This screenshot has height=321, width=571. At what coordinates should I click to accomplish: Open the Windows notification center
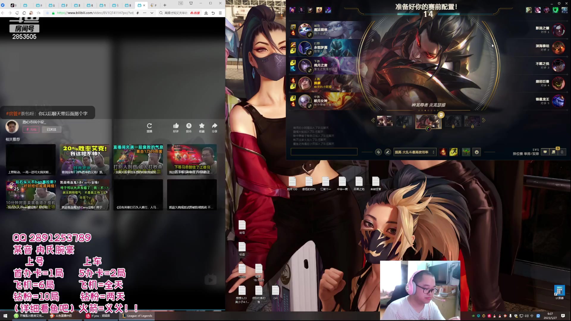point(563,316)
